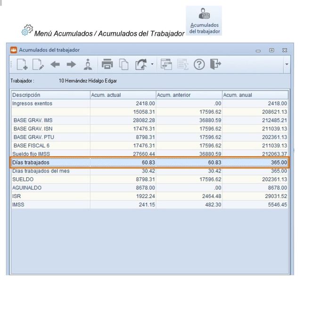Image resolution: width=330 pixels, height=327 pixels.
Task: Click the new record document icon
Action: click(x=22, y=64)
